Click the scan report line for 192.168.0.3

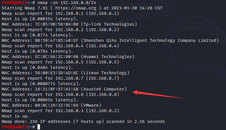click(x=60, y=111)
